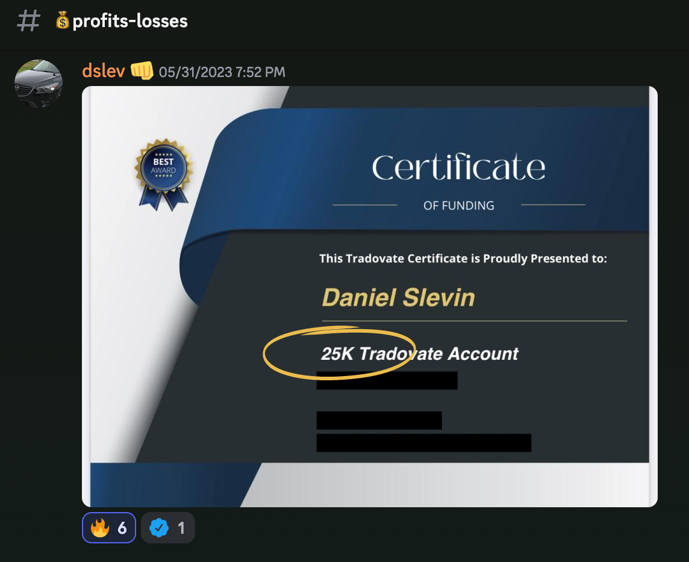Open the profits-losses channel title
This screenshot has height=562, width=689.
point(130,21)
